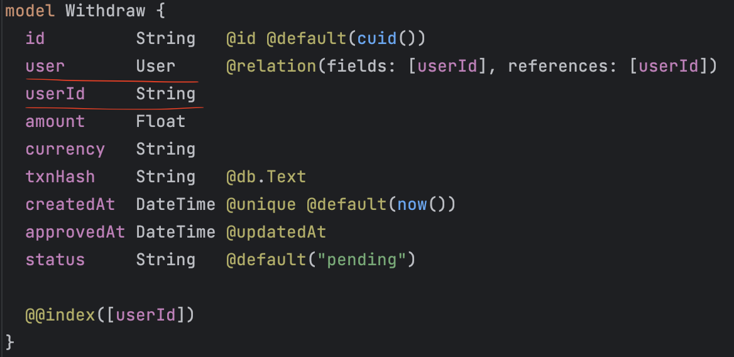Place cursor on the currency field
The height and width of the screenshot is (357, 734).
(x=65, y=149)
